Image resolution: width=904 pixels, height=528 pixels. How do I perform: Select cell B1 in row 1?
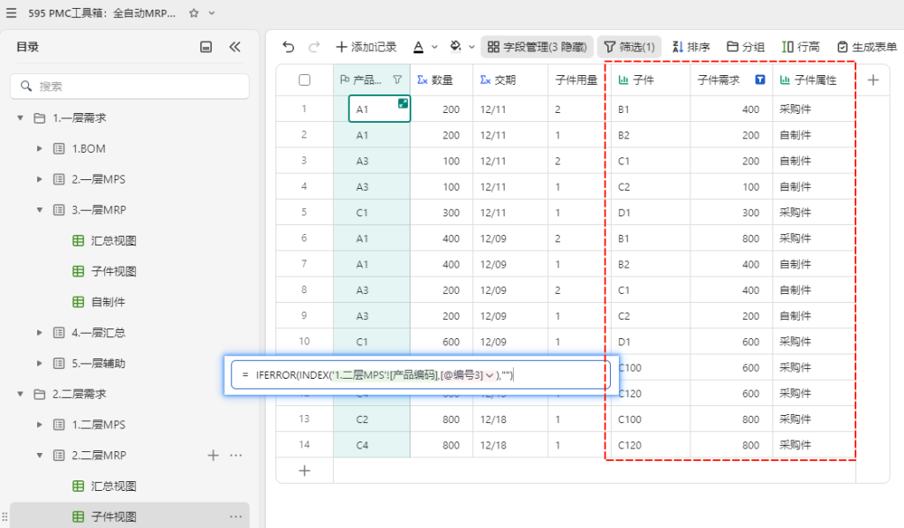651,109
